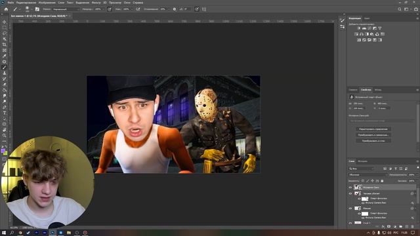Add a Curves adjustment
The image size is (420, 236).
point(369,28)
